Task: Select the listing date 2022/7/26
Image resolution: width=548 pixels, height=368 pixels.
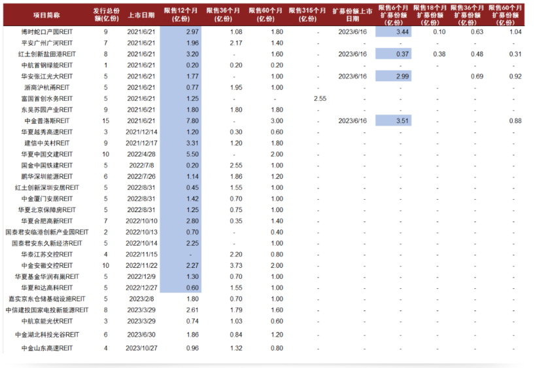Action: [141, 177]
